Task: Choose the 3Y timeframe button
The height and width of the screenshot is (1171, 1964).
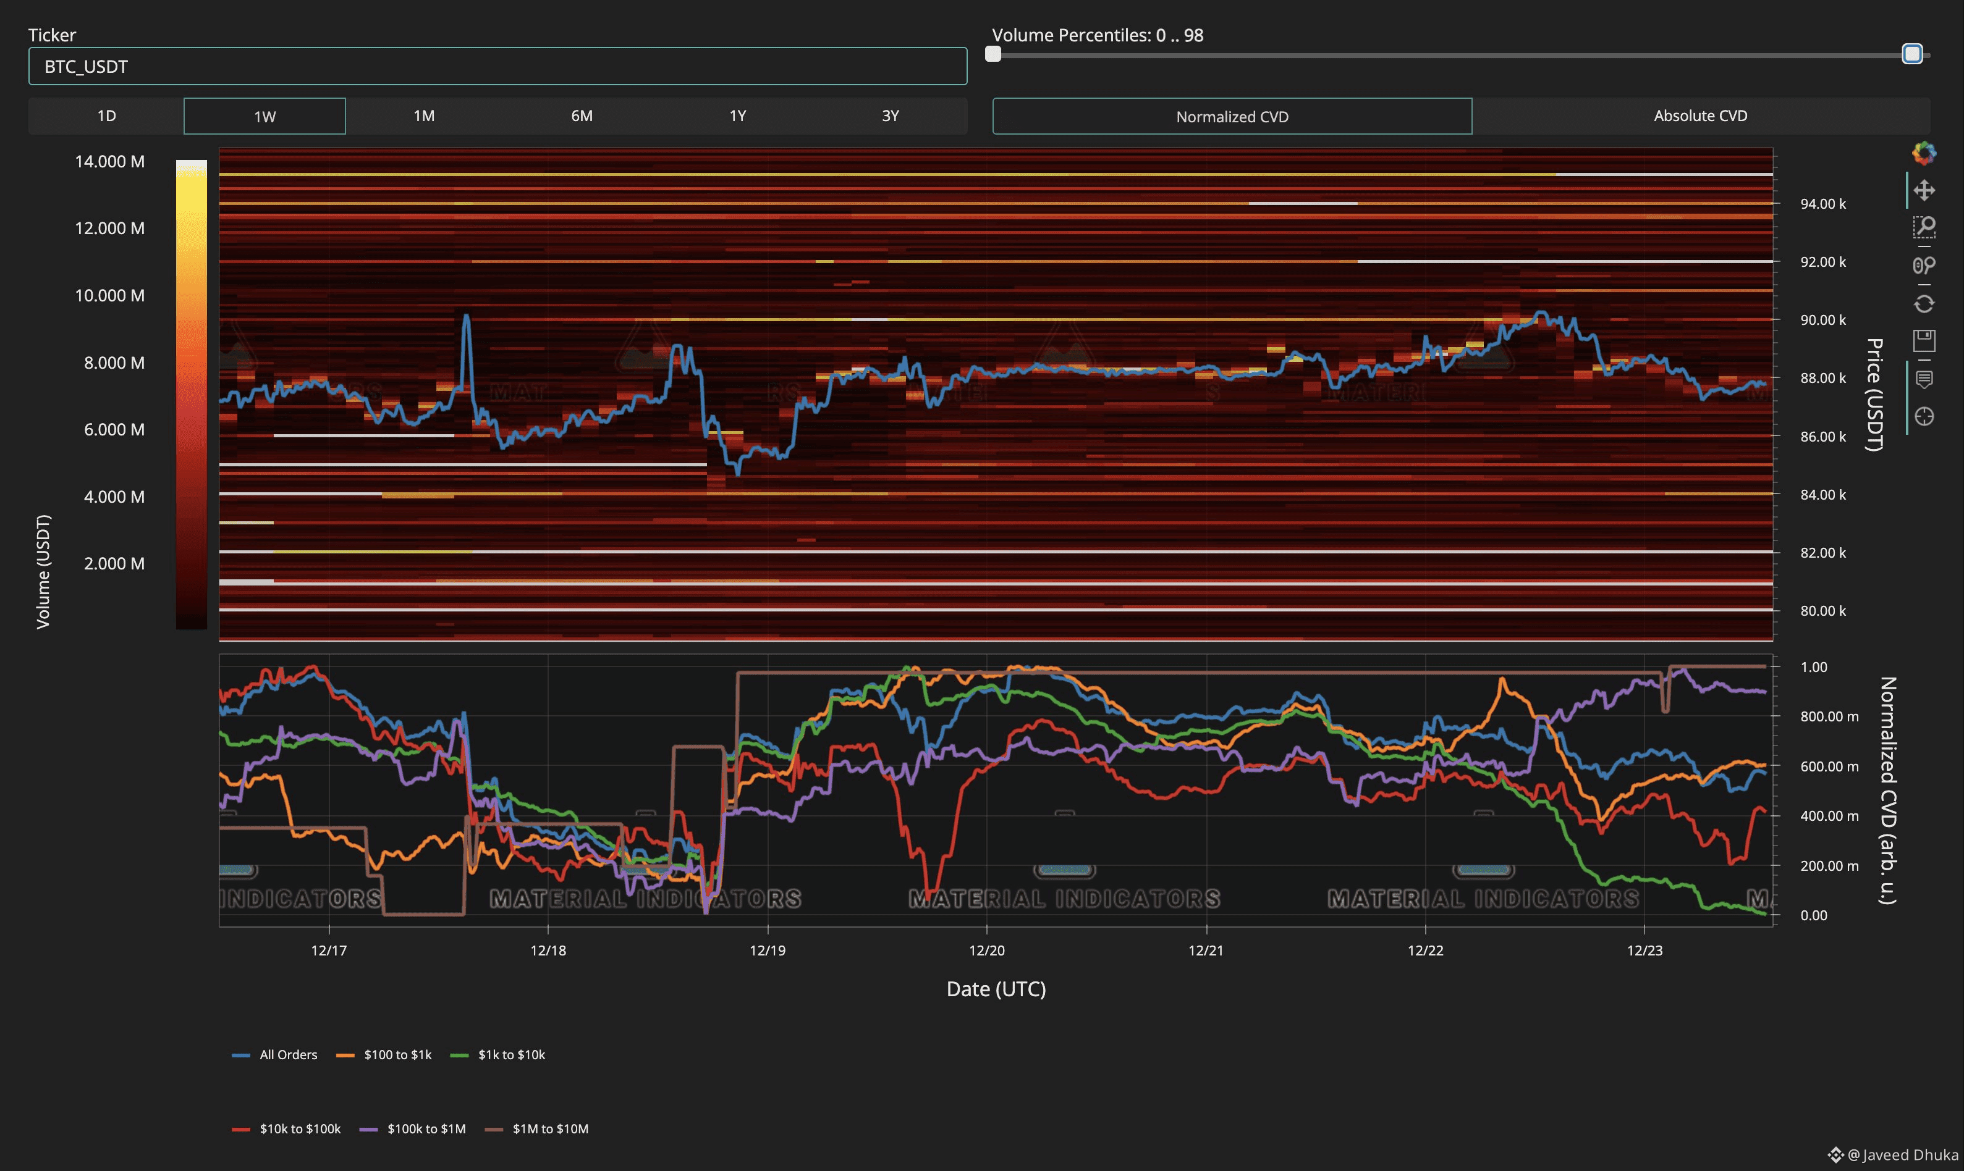Action: click(891, 116)
